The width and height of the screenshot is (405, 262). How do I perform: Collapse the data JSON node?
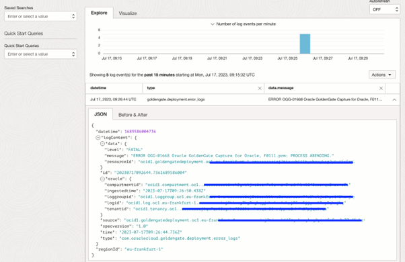[102, 144]
